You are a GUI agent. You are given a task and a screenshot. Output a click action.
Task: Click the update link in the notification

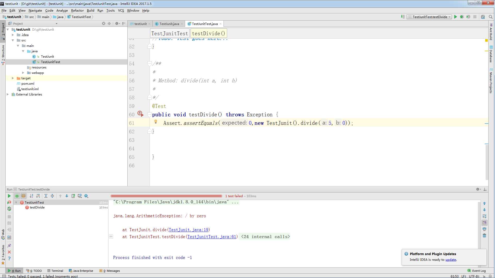451,260
